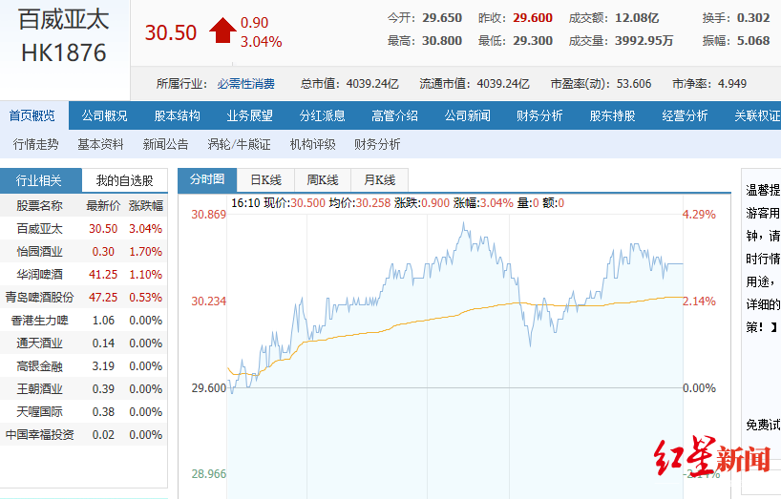Select the 经营分析 tab

point(685,115)
